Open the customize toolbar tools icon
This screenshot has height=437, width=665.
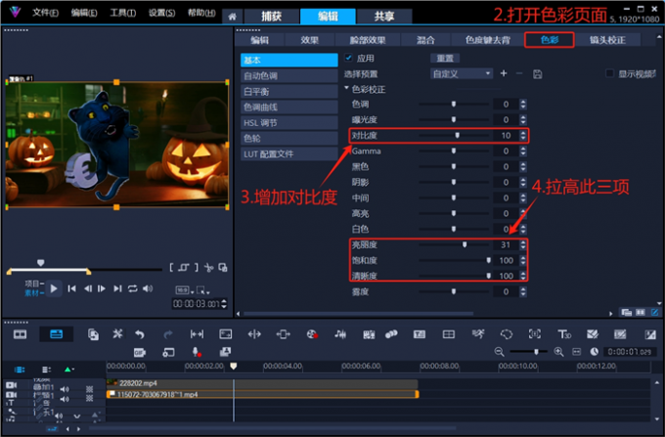pyautogui.click(x=117, y=334)
